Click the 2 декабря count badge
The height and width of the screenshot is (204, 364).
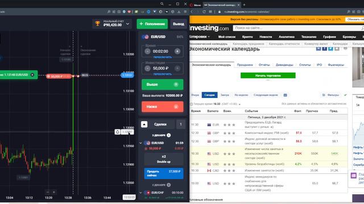[169, 185]
